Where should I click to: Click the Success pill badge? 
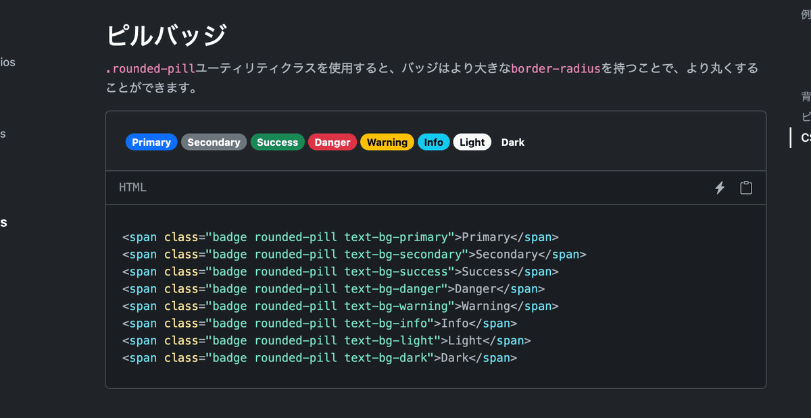click(x=277, y=142)
